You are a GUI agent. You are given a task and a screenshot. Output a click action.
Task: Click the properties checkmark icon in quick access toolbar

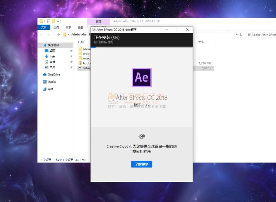48,21
